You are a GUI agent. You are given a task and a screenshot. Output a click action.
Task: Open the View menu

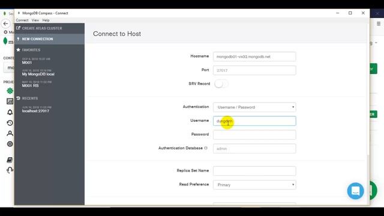pyautogui.click(x=35, y=20)
